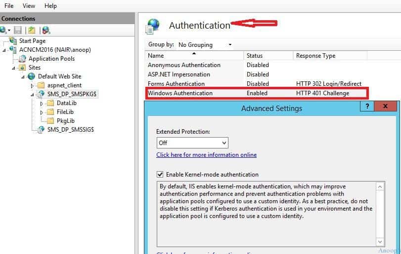This screenshot has width=401, height=254.
Task: Open Application Pools node icon
Action: [x=22, y=59]
